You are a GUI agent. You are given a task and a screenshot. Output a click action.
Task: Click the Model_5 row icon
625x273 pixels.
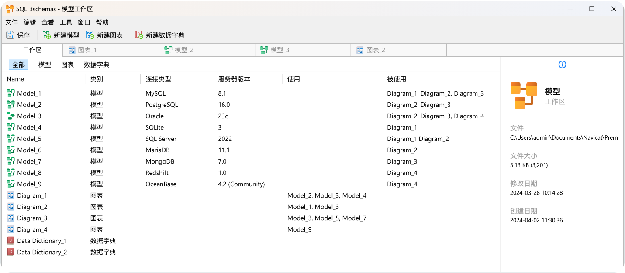pyautogui.click(x=11, y=139)
